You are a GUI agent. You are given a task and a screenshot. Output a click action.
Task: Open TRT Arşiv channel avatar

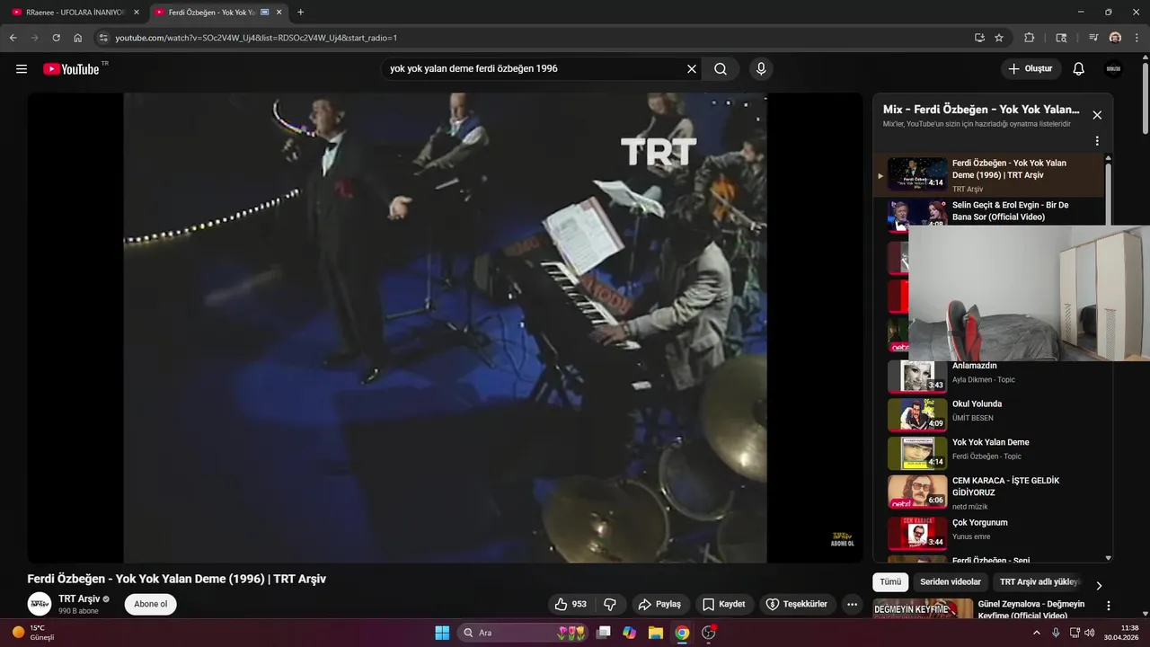pyautogui.click(x=40, y=604)
